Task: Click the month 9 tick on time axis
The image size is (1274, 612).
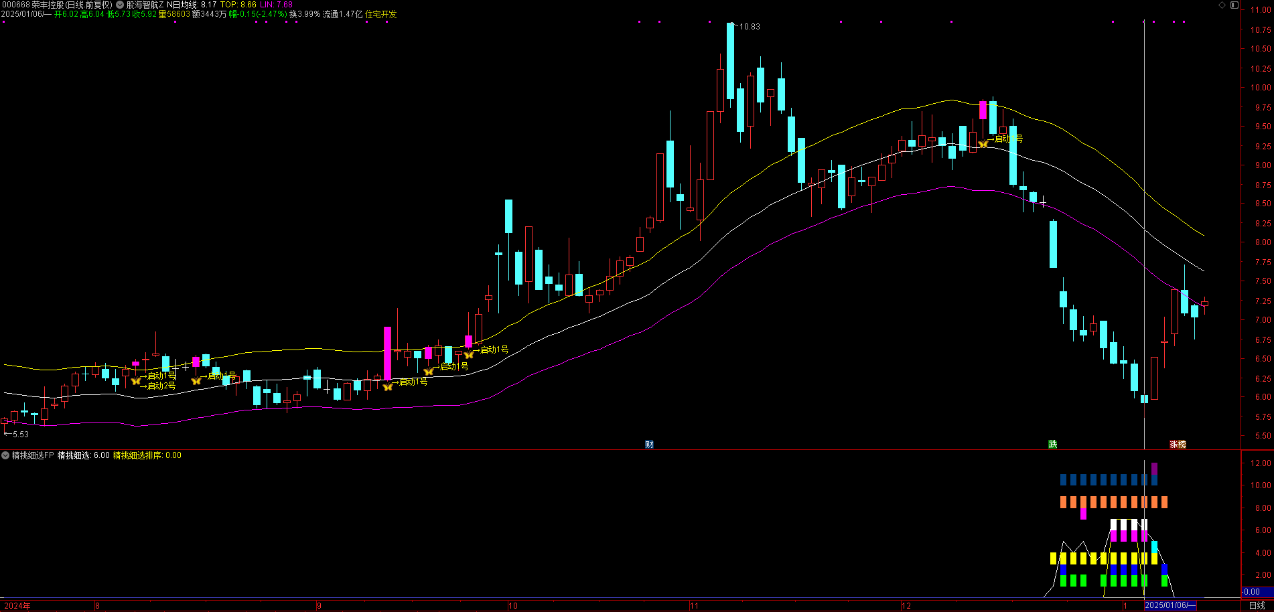Action: (320, 606)
